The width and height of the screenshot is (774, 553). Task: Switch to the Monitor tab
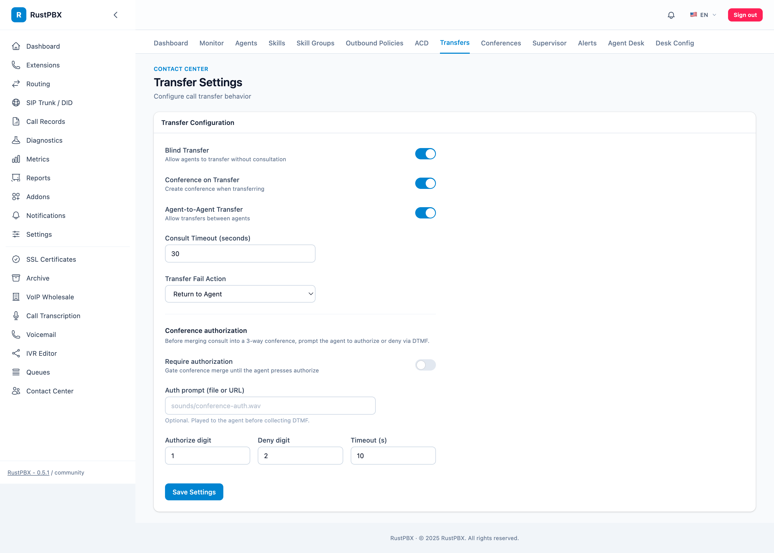(212, 43)
